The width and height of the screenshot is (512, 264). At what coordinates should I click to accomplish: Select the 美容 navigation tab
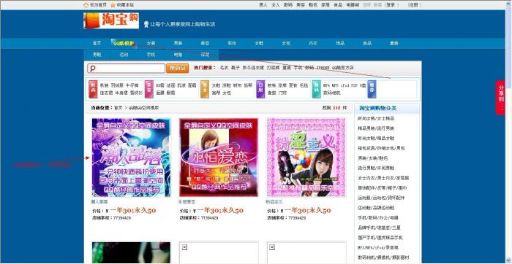(x=205, y=43)
